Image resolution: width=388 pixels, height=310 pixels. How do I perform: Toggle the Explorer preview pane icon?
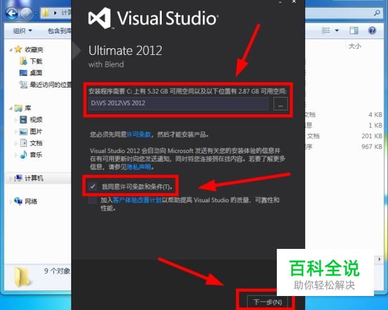pyautogui.click(x=354, y=30)
